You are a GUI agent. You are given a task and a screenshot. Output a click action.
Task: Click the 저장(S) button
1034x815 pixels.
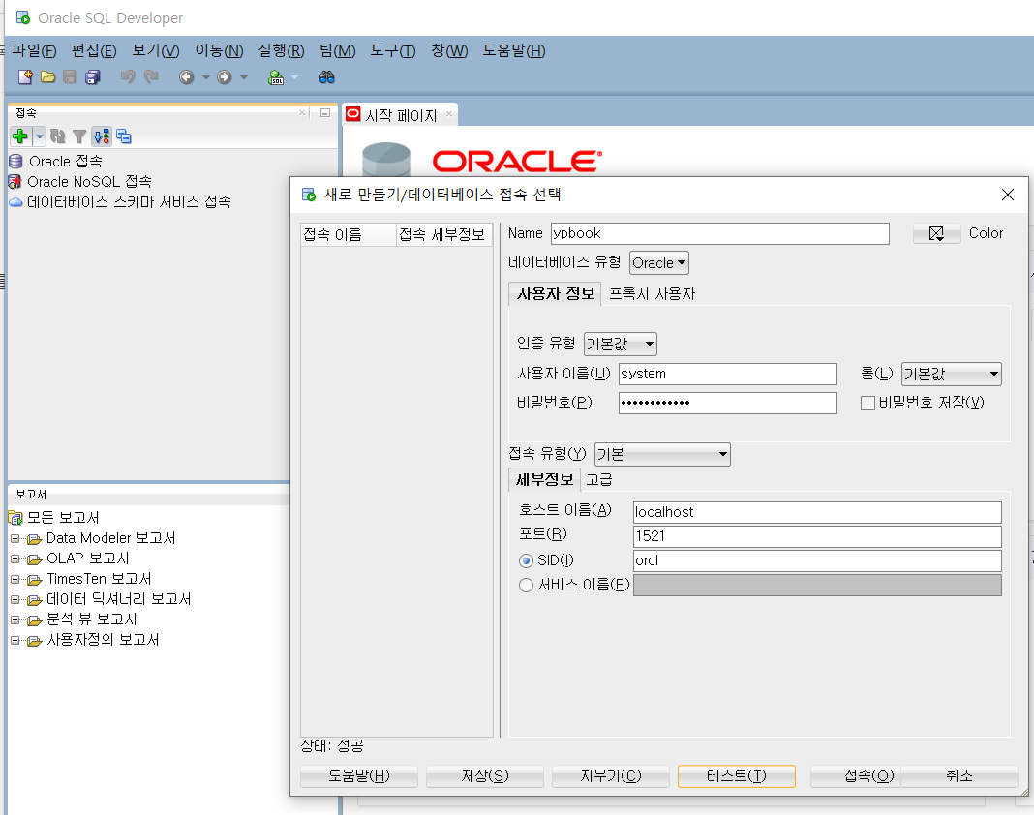(x=485, y=776)
